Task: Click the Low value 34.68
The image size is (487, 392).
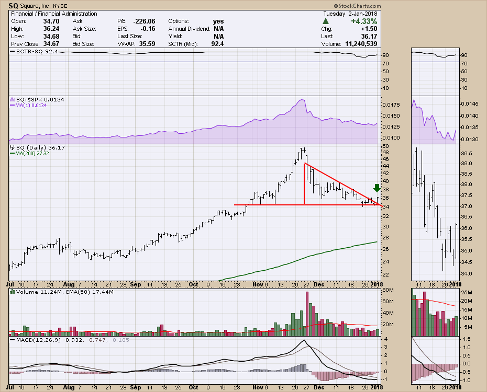Action: coord(51,36)
